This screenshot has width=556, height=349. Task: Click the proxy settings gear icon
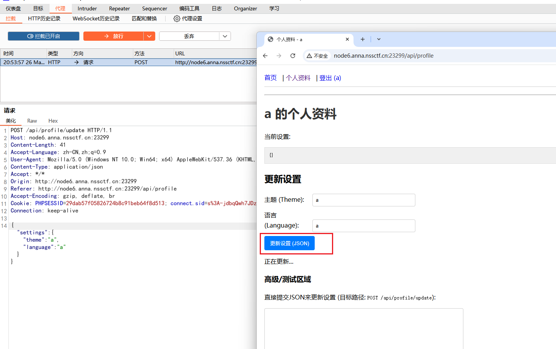[176, 18]
